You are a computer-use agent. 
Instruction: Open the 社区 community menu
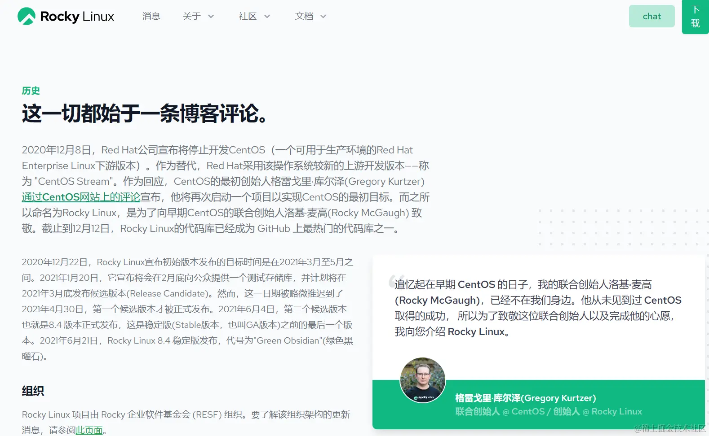[248, 16]
